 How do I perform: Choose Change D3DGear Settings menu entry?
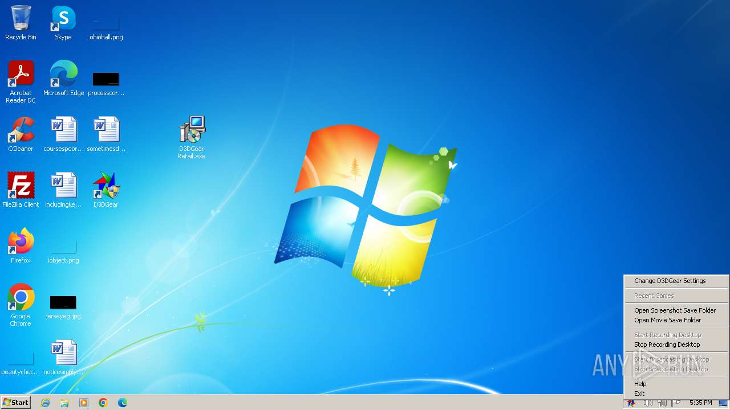(x=676, y=281)
